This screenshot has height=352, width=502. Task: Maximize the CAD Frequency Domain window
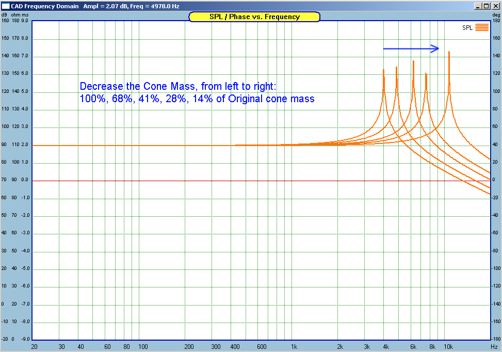point(487,6)
